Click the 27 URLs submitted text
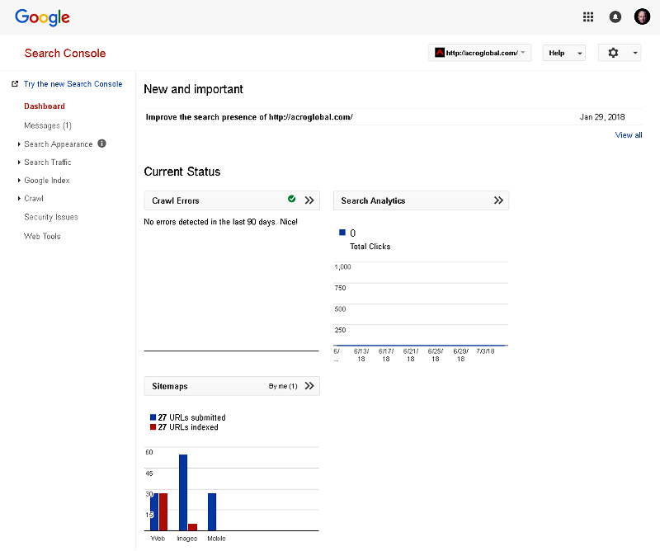Image resolution: width=660 pixels, height=551 pixels. click(191, 417)
